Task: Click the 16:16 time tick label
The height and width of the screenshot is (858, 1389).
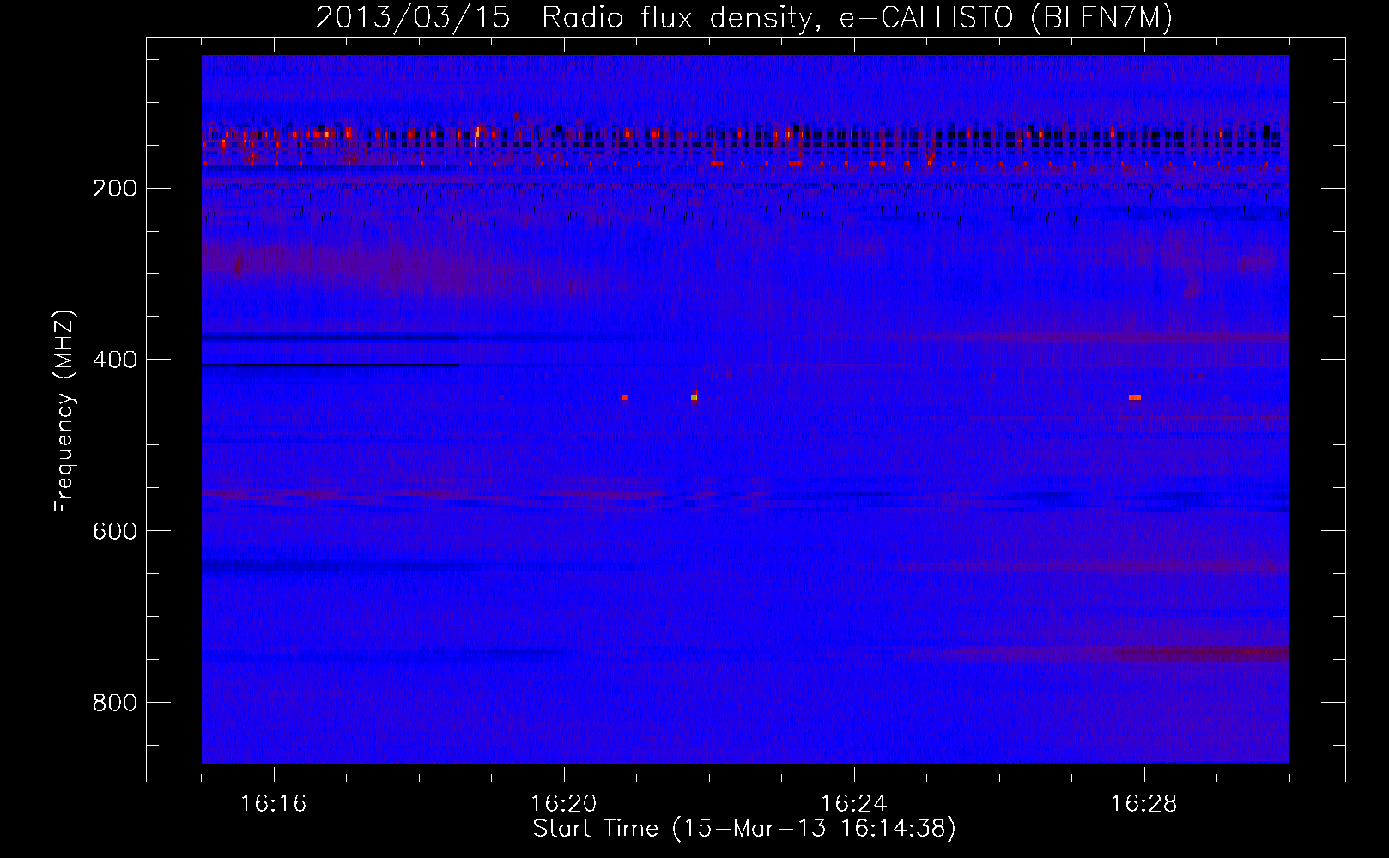Action: coord(274,803)
